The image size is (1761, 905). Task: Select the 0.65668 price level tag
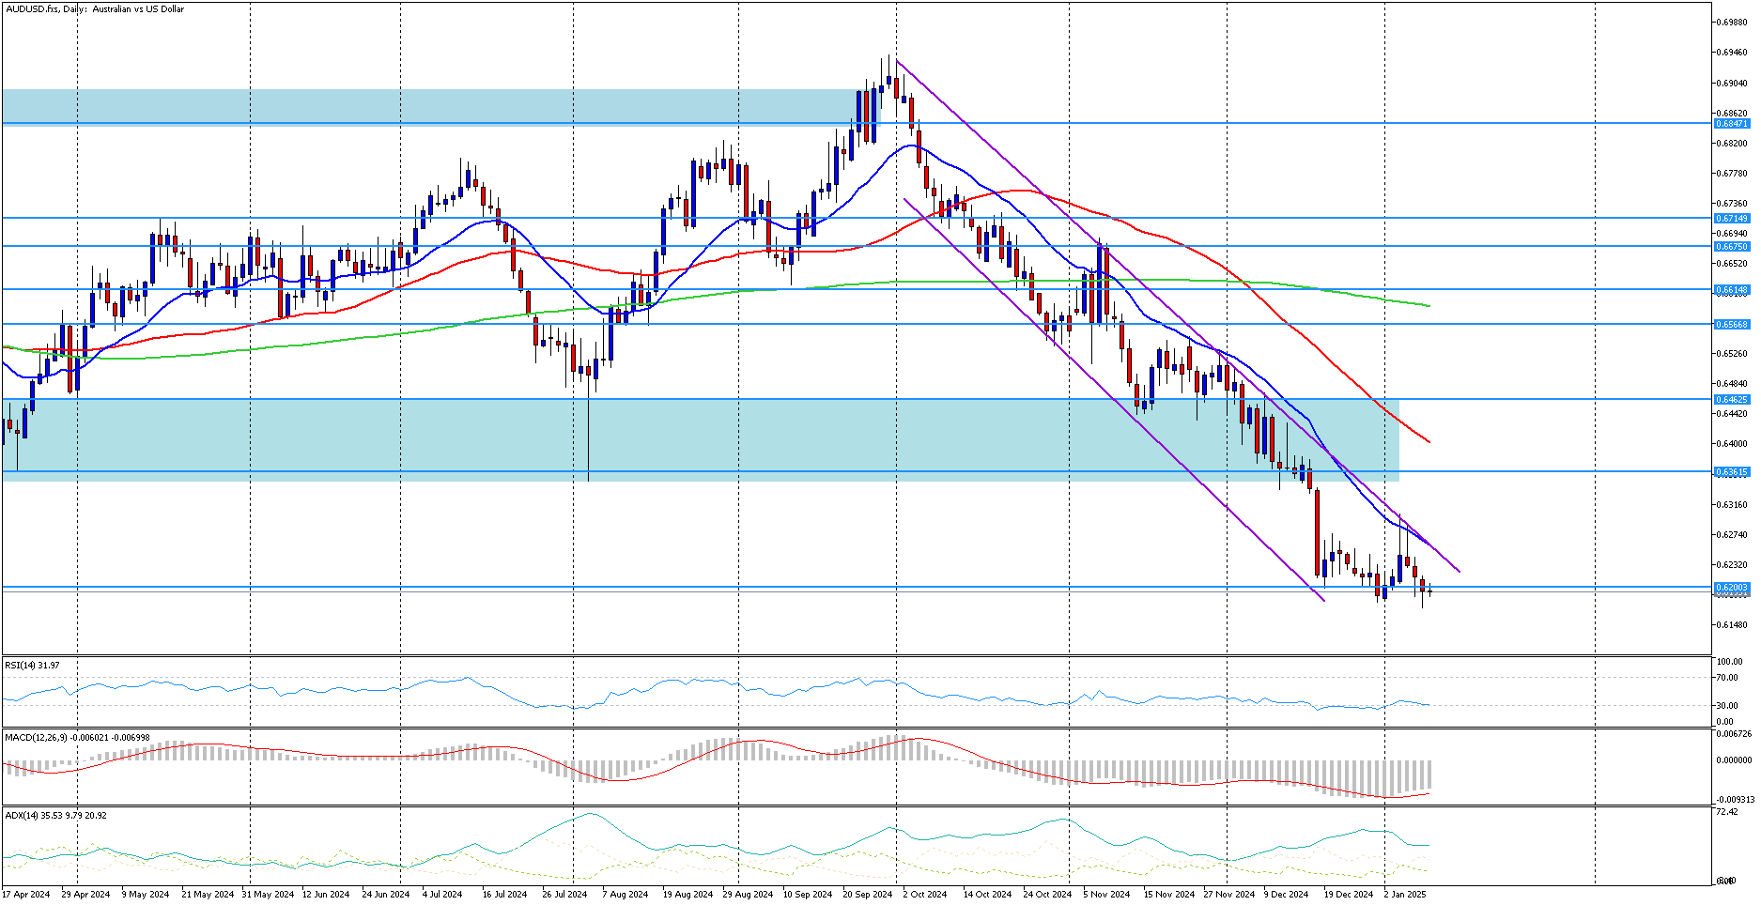pos(1732,325)
